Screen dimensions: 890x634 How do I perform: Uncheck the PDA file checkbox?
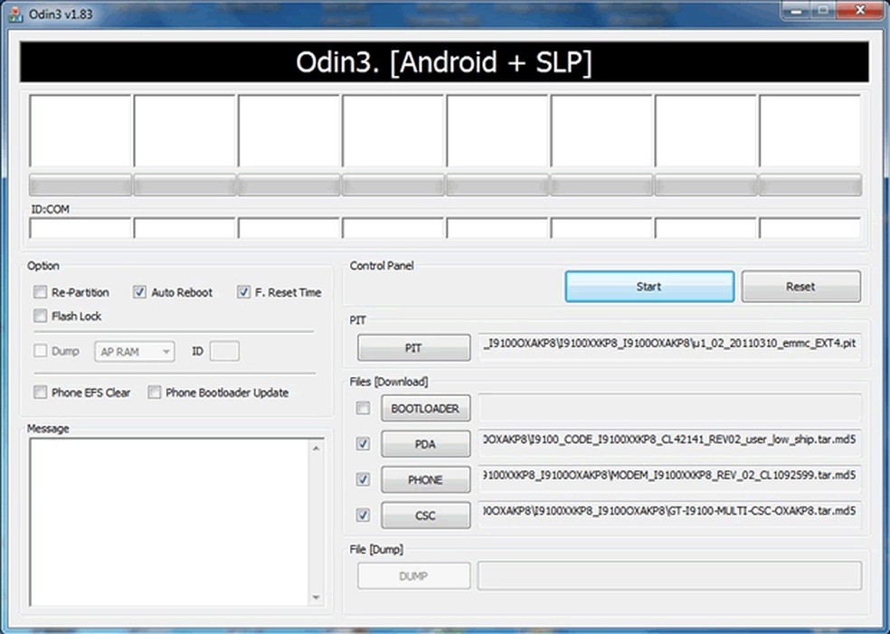(x=363, y=443)
